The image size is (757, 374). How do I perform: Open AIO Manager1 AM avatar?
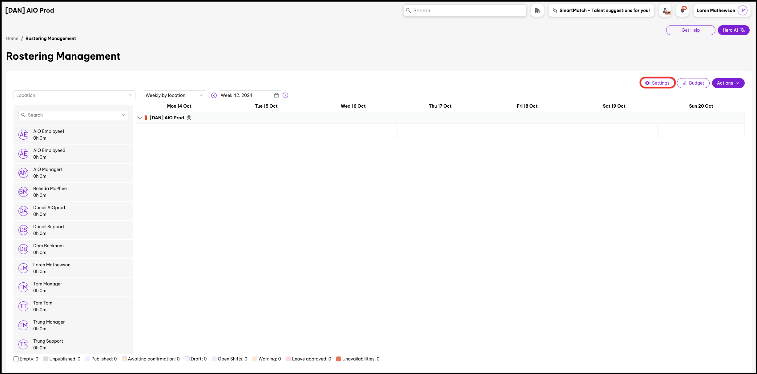click(x=23, y=173)
